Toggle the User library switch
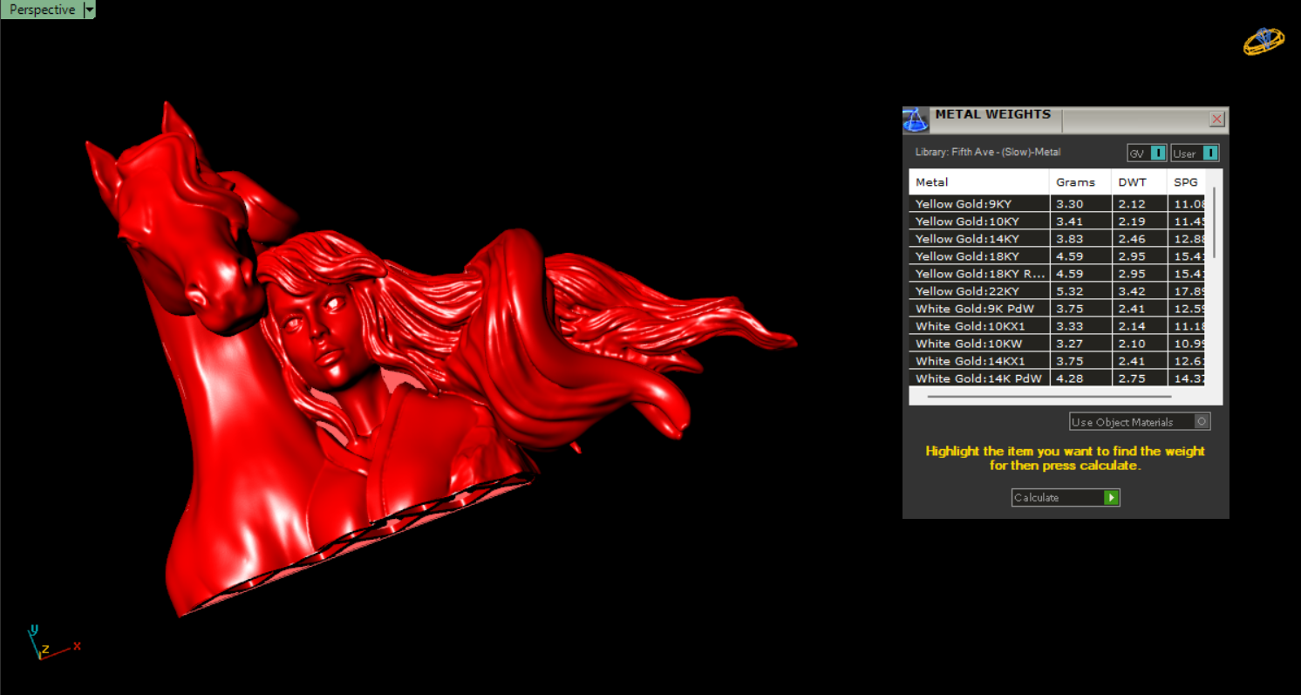Image resolution: width=1301 pixels, height=695 pixels. click(1209, 153)
